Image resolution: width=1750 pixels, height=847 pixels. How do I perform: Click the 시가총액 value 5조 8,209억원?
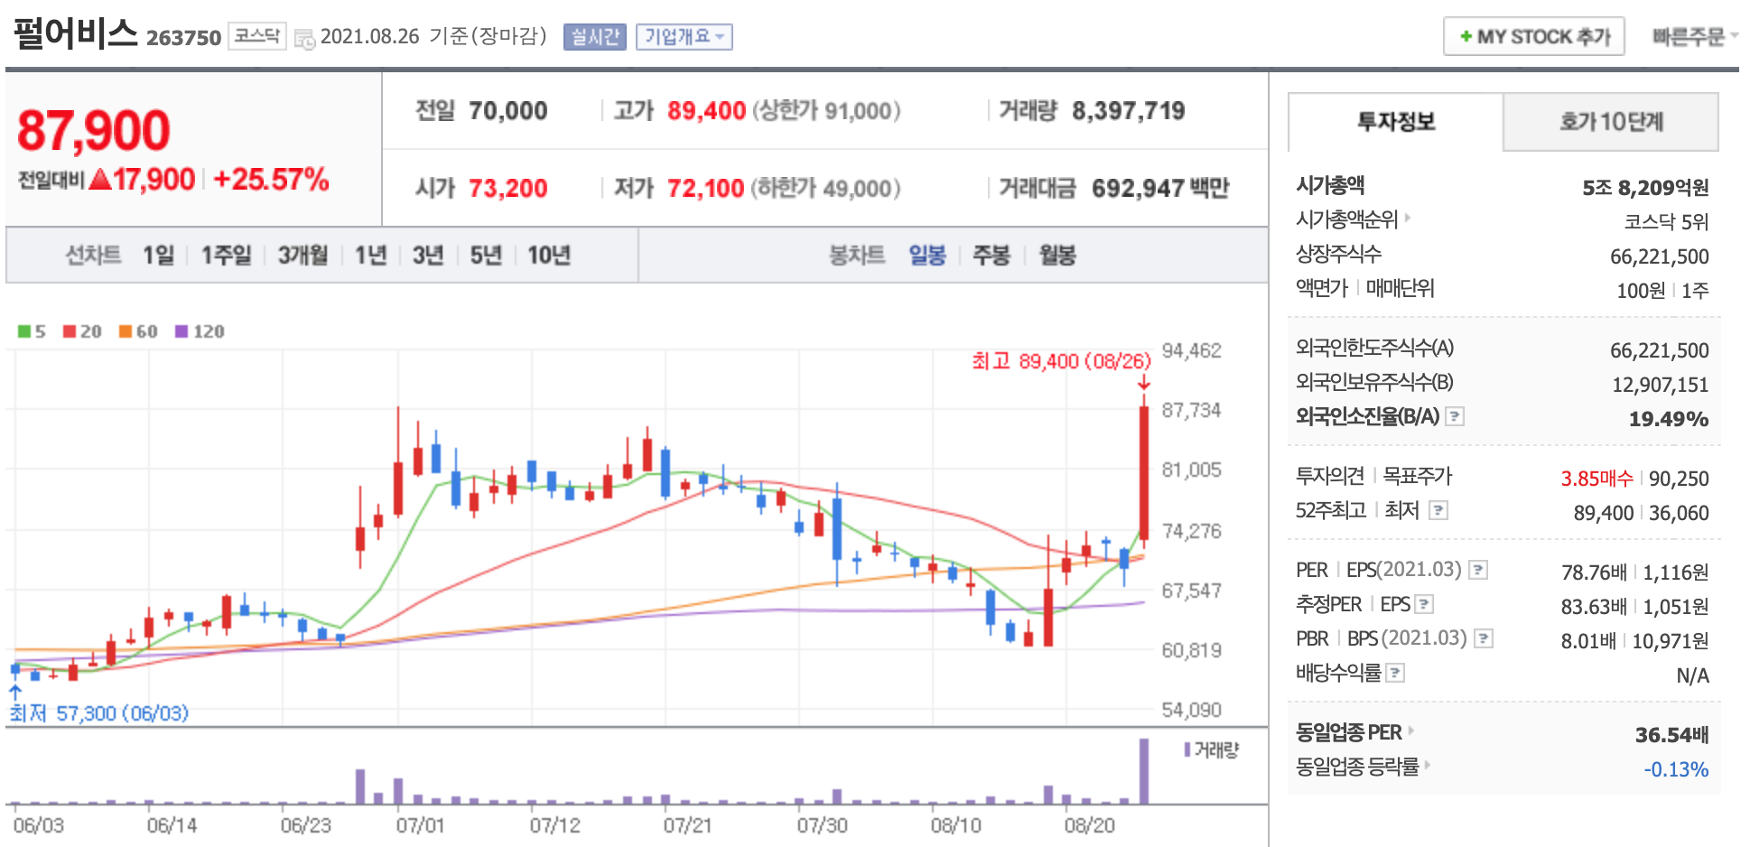coord(1645,188)
